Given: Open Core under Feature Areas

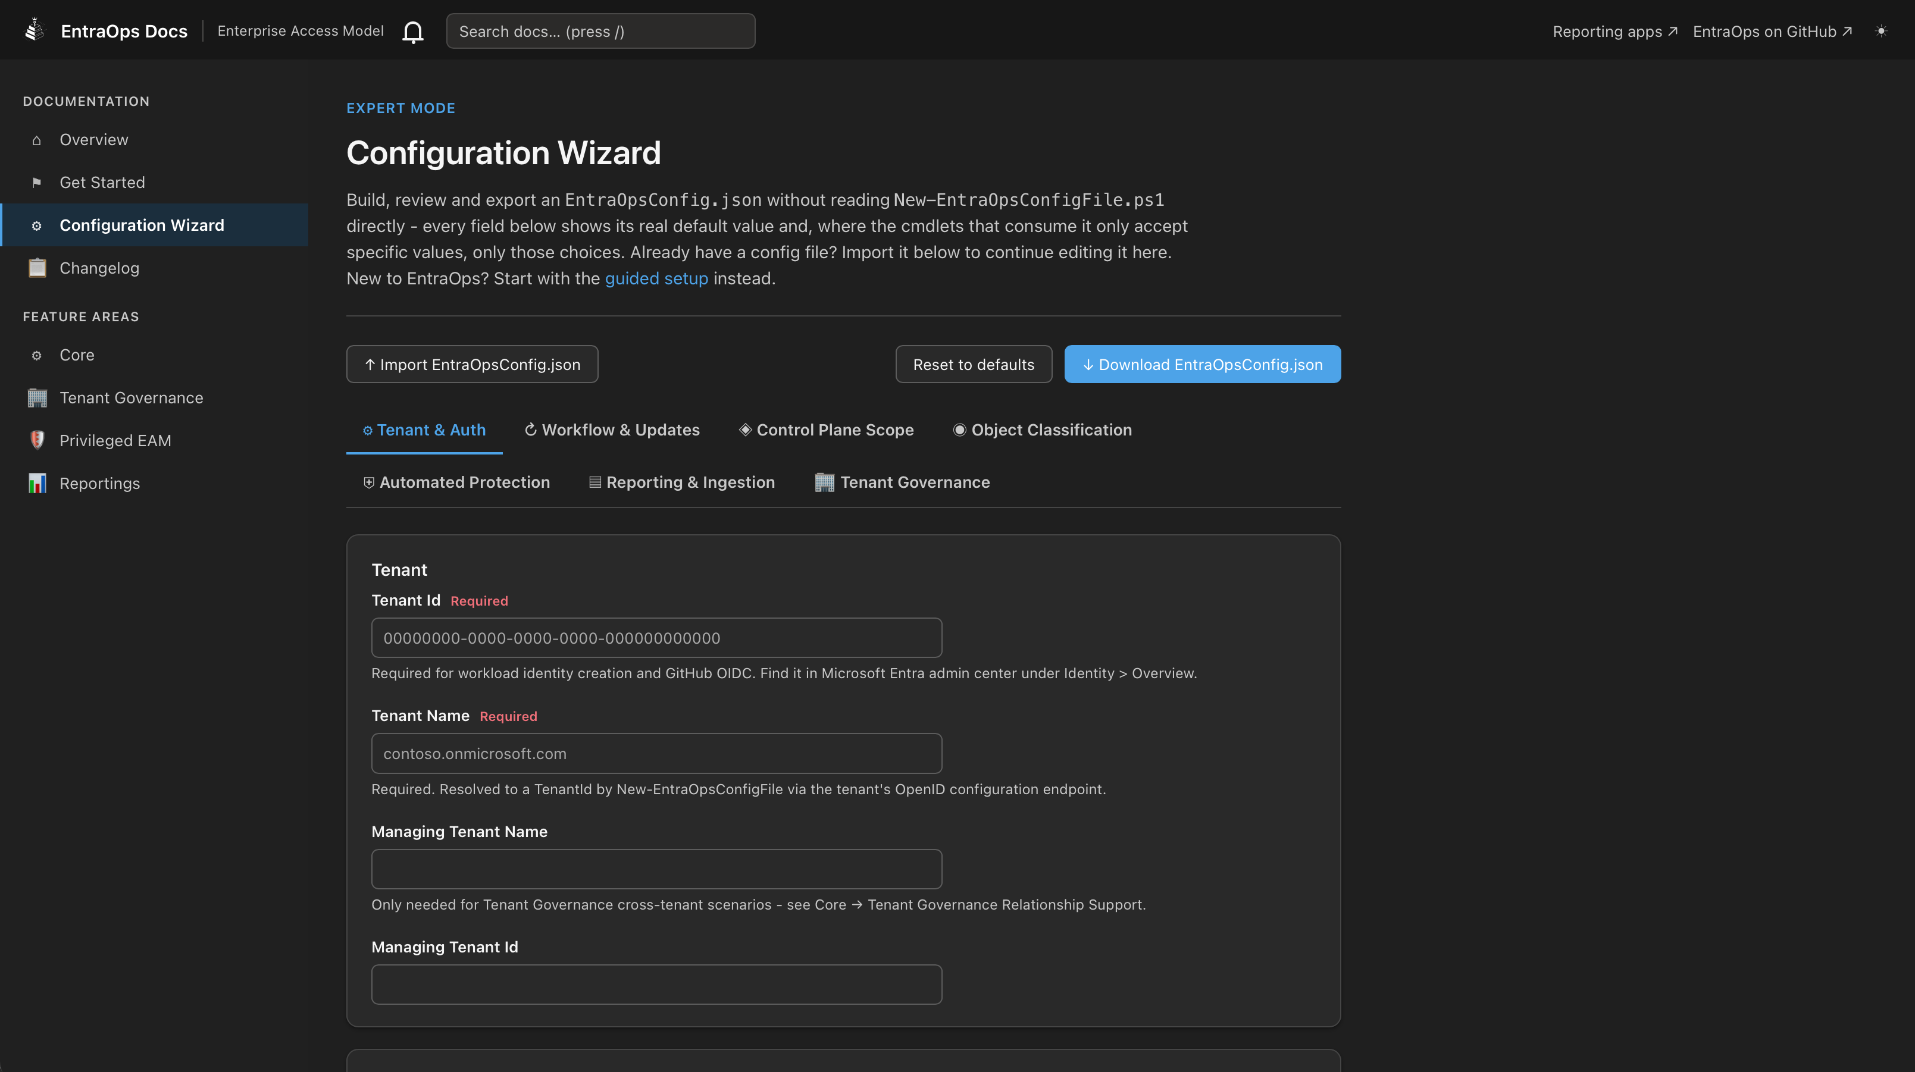Looking at the screenshot, I should point(155,355).
